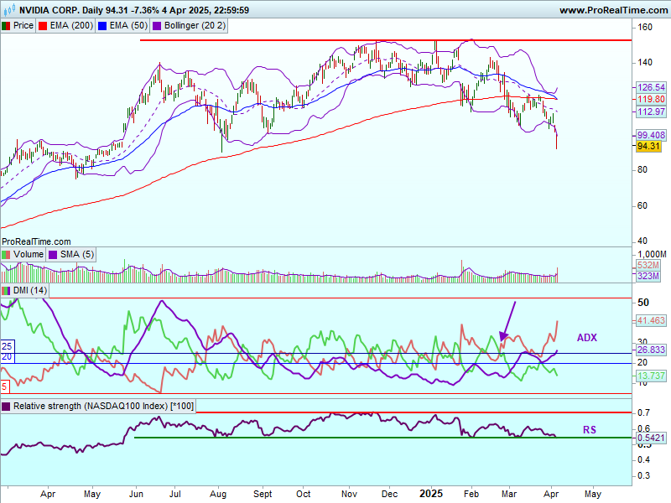Image resolution: width=671 pixels, height=503 pixels.
Task: Click the 0.7 relative strength axis tick
Action: (x=643, y=412)
